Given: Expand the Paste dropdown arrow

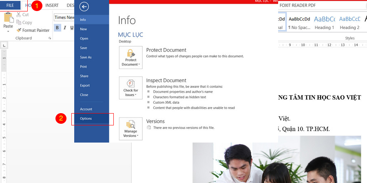Looking at the screenshot, I should click(9, 31).
